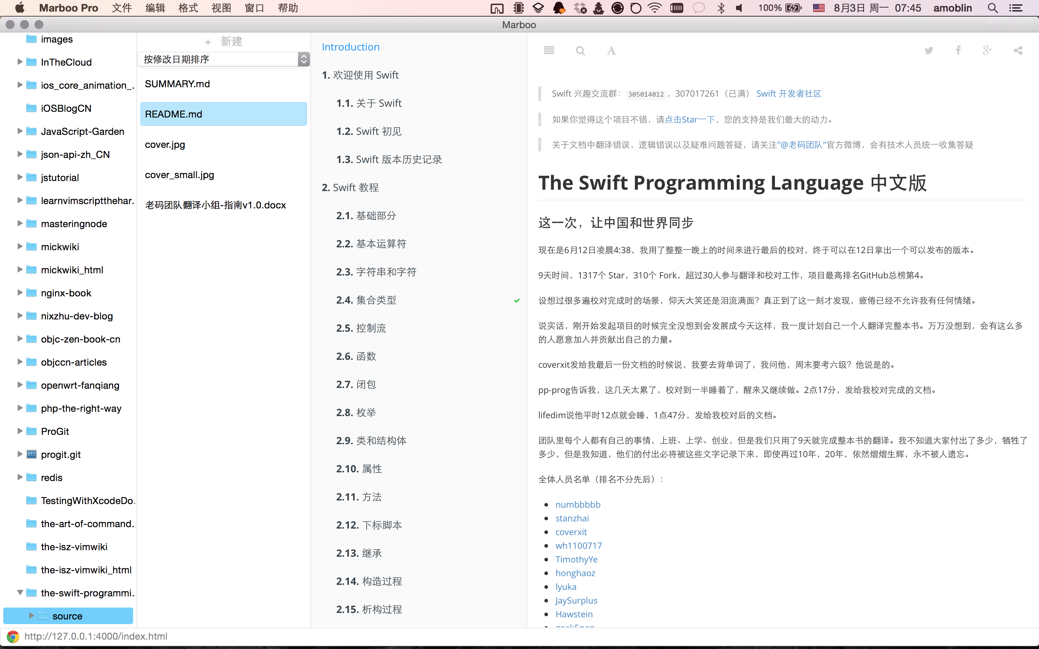Open the Swift 开发者社区 link
This screenshot has height=649, width=1039.
click(788, 94)
